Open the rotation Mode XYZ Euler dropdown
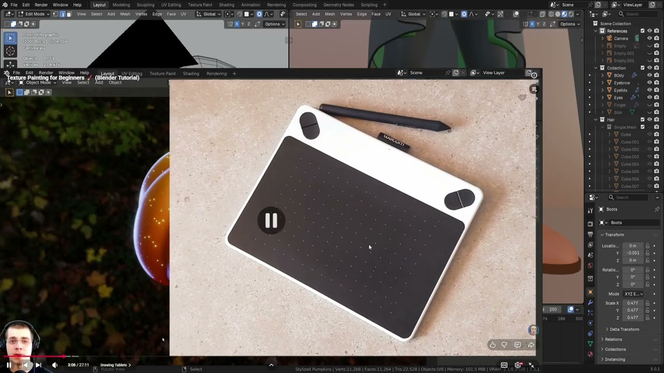Screen dimensions: 664x373 click(x=633, y=294)
